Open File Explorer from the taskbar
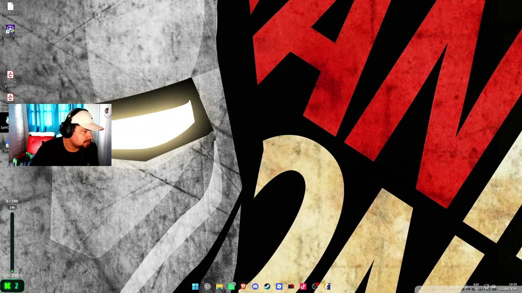This screenshot has width=522, height=293. pos(219,286)
